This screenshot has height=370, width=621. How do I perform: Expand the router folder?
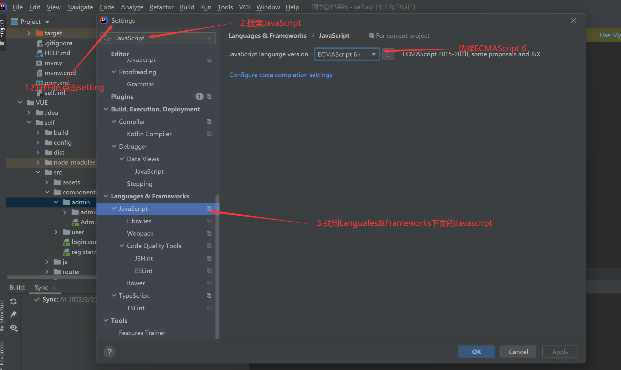click(x=47, y=272)
